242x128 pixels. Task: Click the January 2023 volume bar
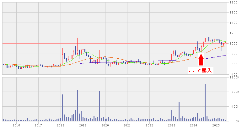[172, 116]
